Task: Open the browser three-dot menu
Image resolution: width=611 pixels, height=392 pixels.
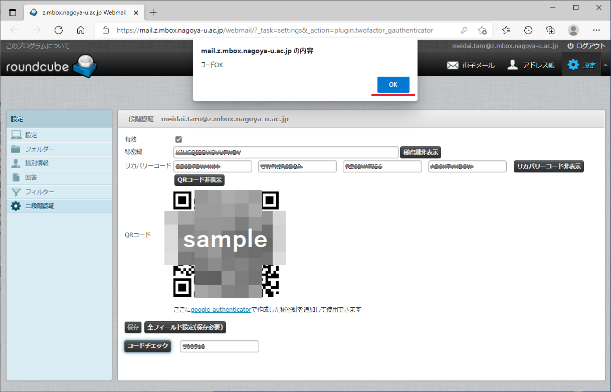Action: point(596,30)
